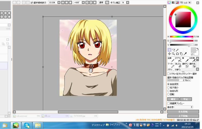The image size is (202, 129).
Task: Select the hand pan tool
Action: pos(181,54)
